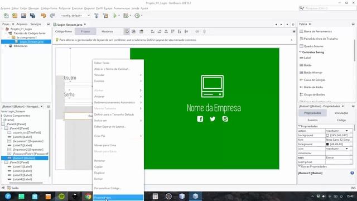This screenshot has width=357, height=201.
Task: Open the Saída output panel
Action: (13, 188)
